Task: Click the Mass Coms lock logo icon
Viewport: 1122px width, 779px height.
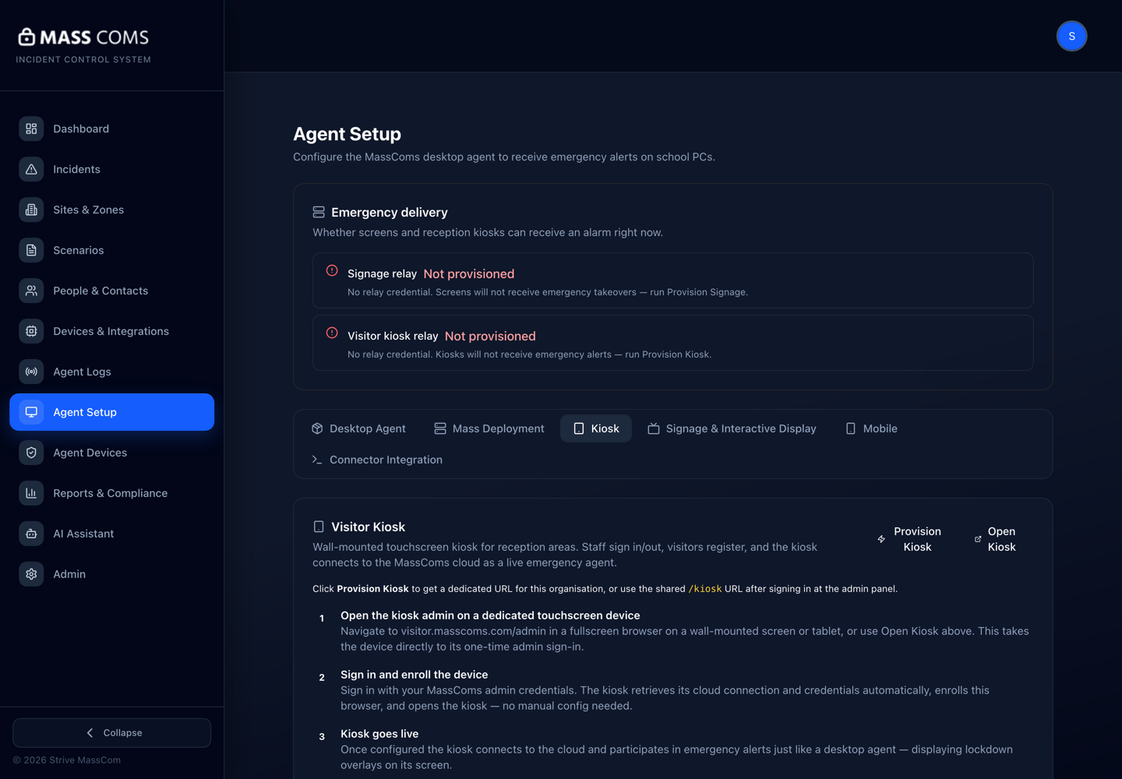Action: pos(26,37)
